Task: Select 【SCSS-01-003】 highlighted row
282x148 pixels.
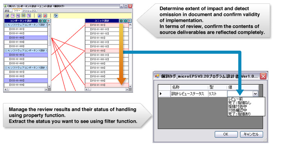Action: coord(26,38)
